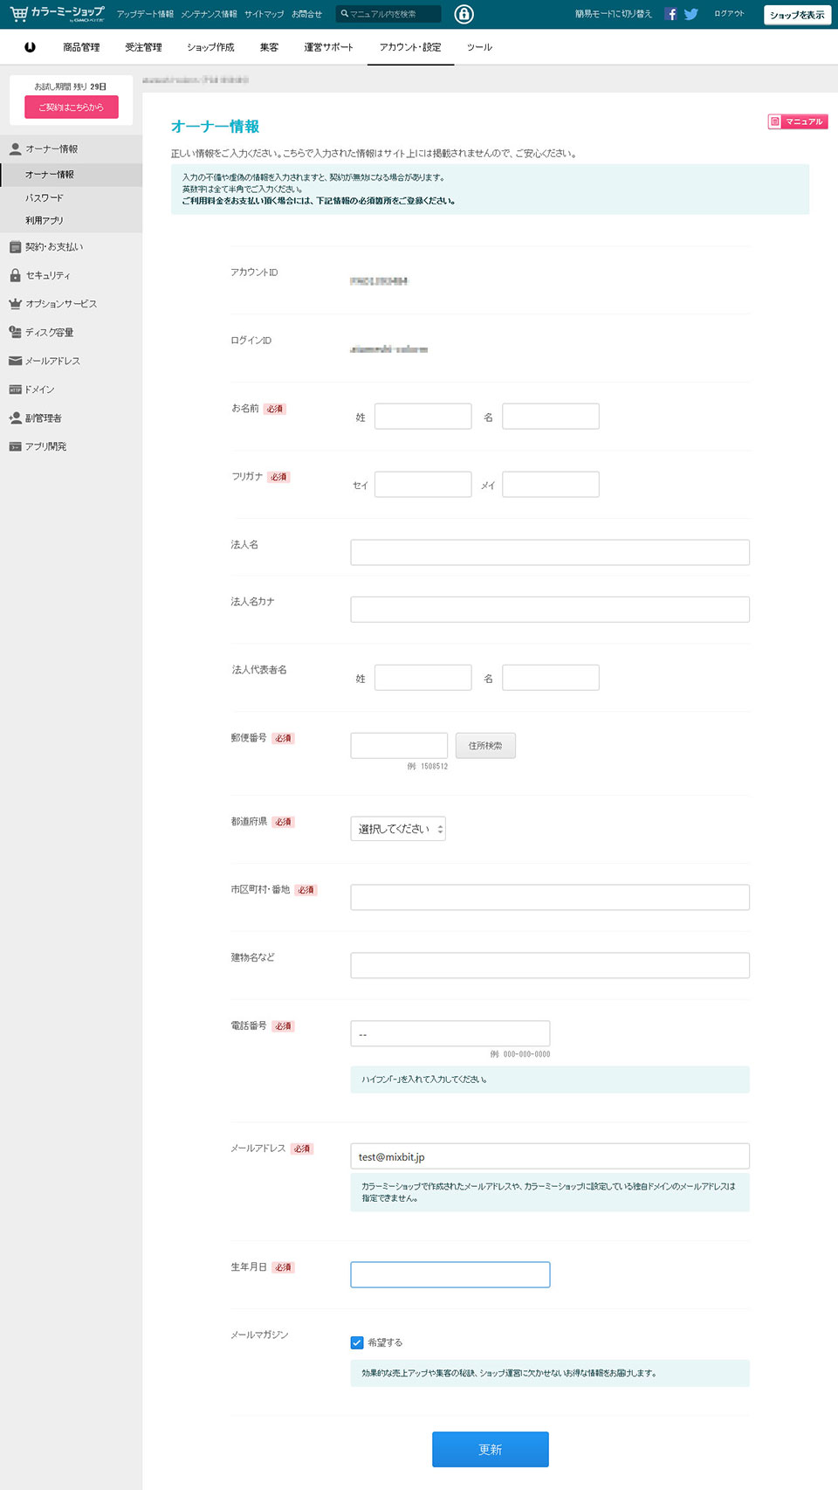Screen dimensions: 838x1490
Task: Open セキュリティ lock icon in sidebar
Action: (x=15, y=275)
